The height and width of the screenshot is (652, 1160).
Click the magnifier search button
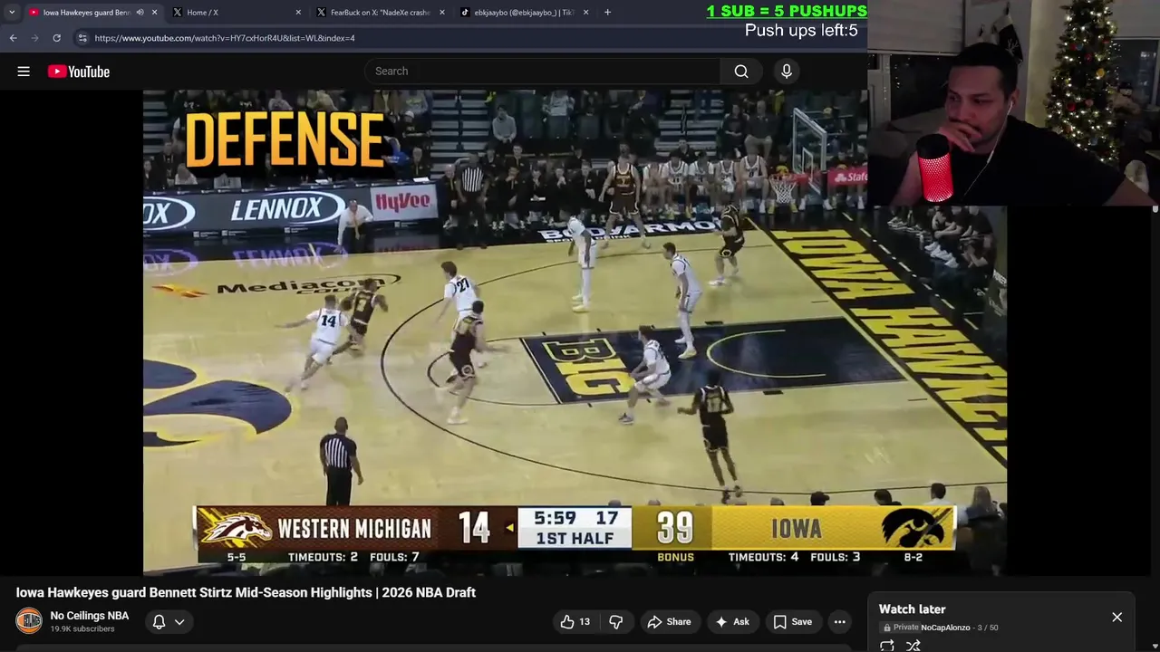(x=741, y=72)
